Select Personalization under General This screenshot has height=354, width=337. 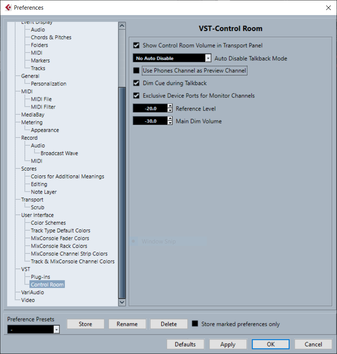[49, 83]
